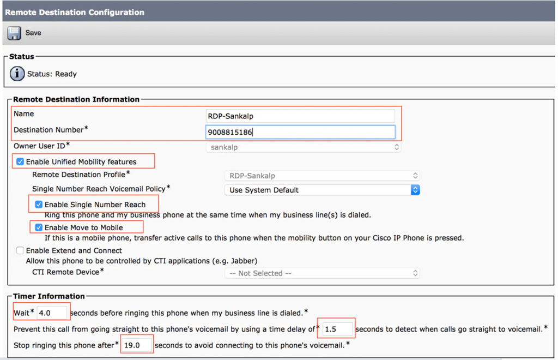Click 'Allow this phone to be controlled by CTI' text

coord(142,261)
